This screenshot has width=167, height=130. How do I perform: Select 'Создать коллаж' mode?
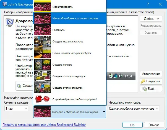tap(70, 64)
